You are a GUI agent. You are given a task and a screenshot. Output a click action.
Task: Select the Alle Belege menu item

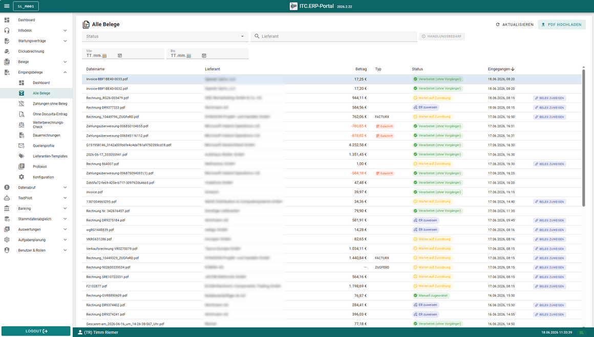pyautogui.click(x=36, y=93)
